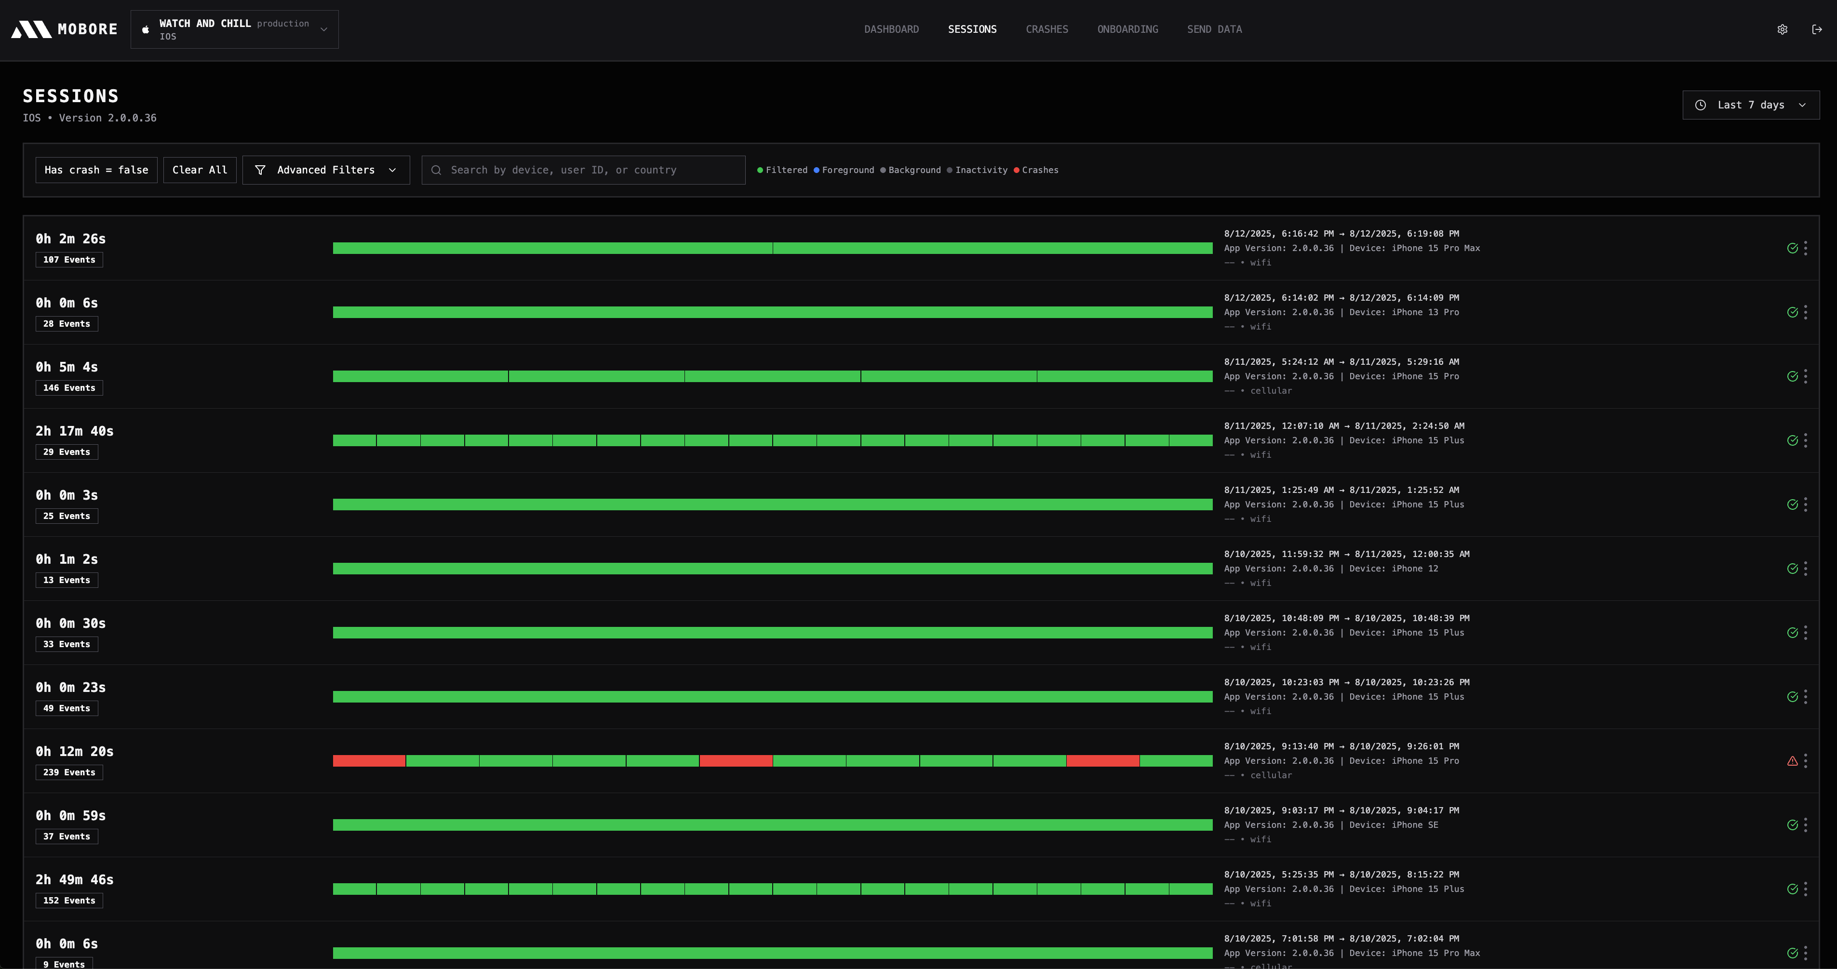Screen dimensions: 1837x969
Task: Click the clock icon in date range
Action: coord(1701,105)
